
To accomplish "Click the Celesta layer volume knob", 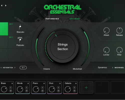I will [x=68, y=89].
